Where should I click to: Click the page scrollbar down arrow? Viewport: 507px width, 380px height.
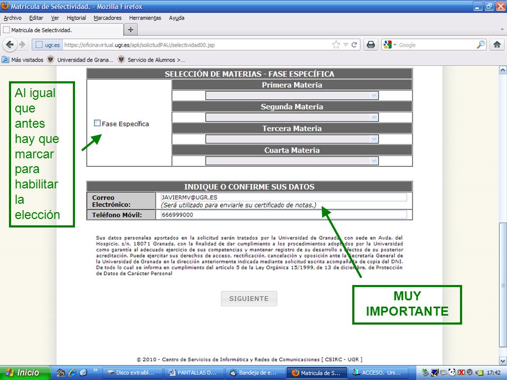(x=502, y=360)
